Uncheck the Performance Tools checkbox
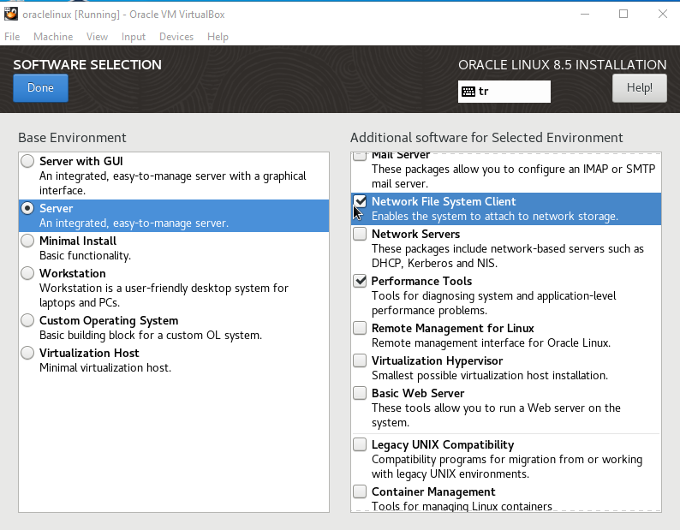Viewport: 680px width, 530px height. tap(360, 282)
